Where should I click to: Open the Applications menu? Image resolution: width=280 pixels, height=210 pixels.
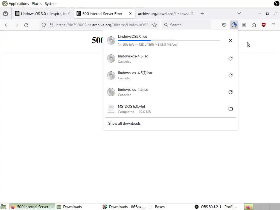coord(19,4)
